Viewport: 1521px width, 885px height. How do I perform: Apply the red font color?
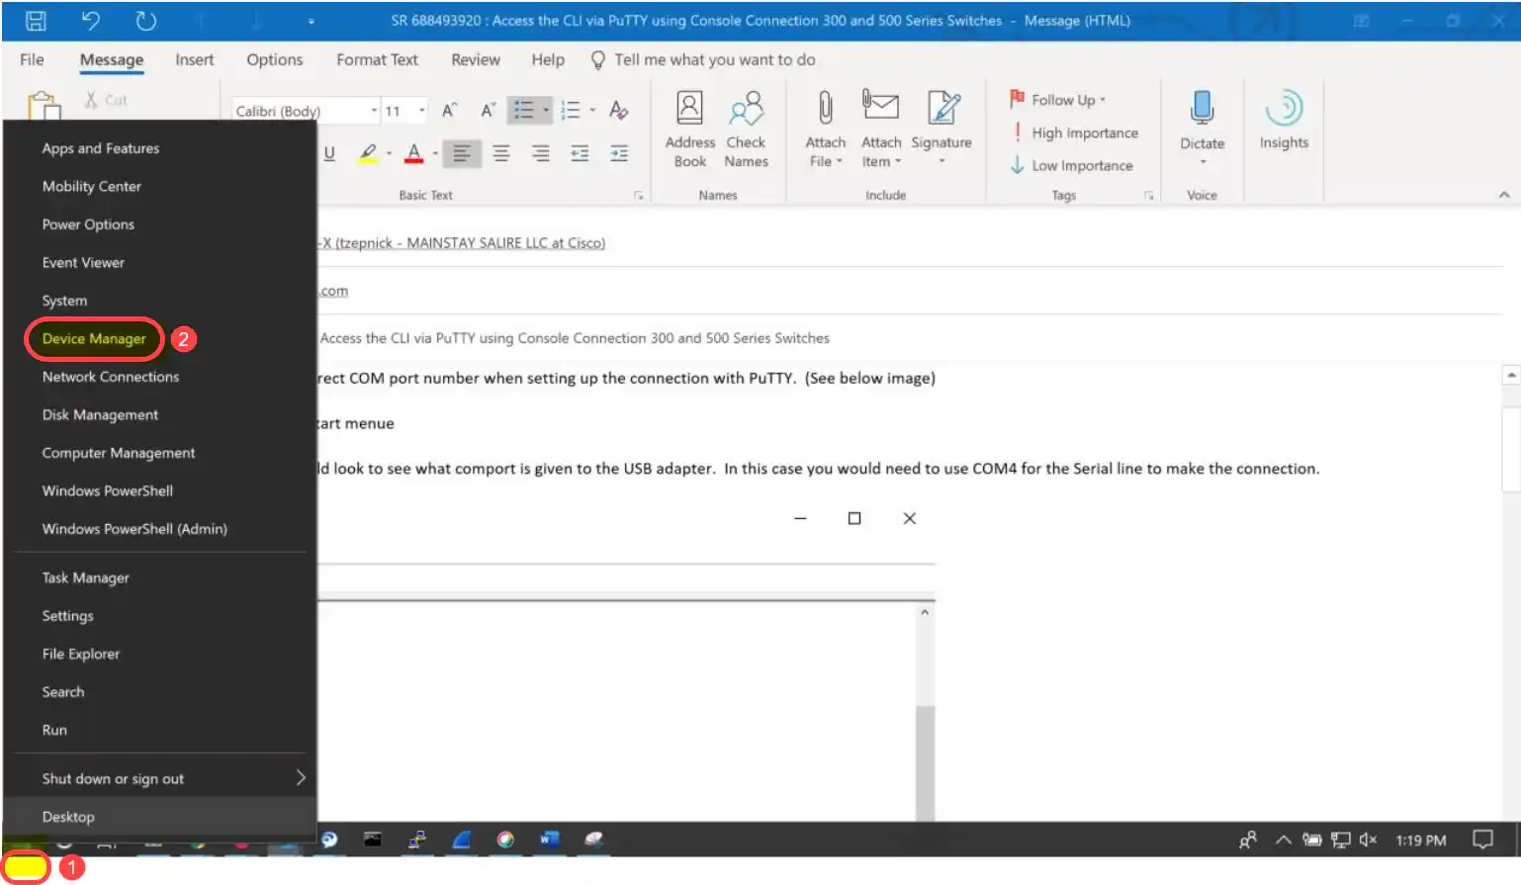pyautogui.click(x=414, y=153)
